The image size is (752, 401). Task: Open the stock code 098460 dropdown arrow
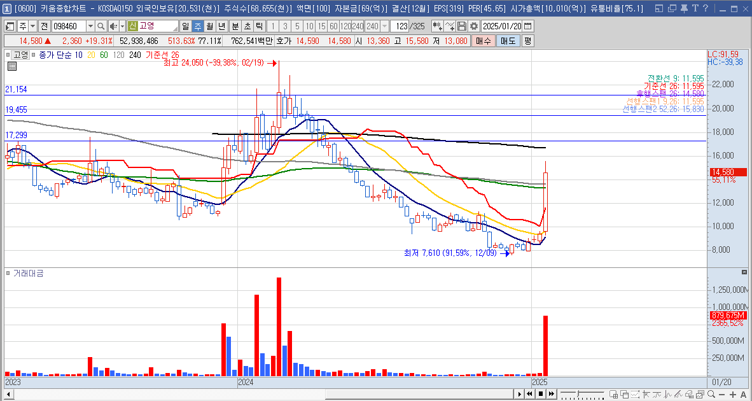(x=90, y=26)
